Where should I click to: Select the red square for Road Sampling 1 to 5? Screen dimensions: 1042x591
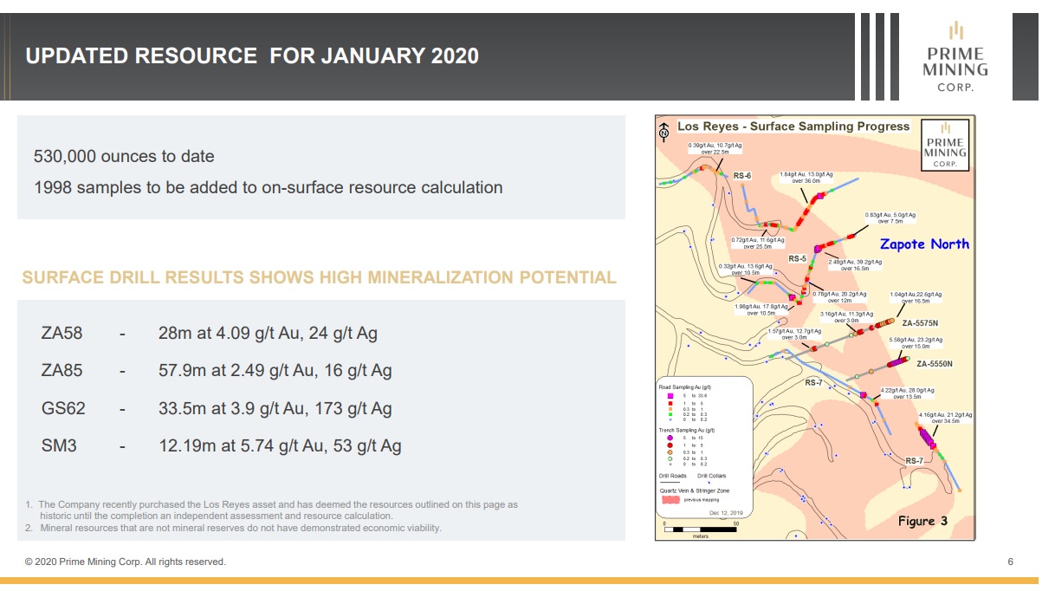671,403
